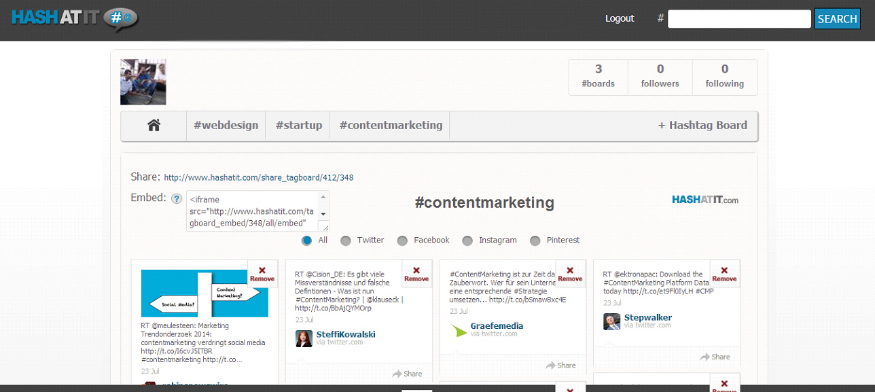Click the #contentmarketing board heading
875x392 pixels.
coord(484,202)
